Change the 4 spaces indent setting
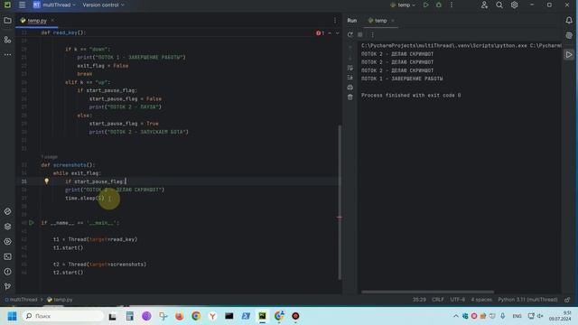 481,300
